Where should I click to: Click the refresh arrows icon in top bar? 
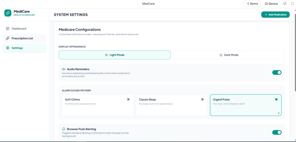pyautogui.click(x=285, y=4)
